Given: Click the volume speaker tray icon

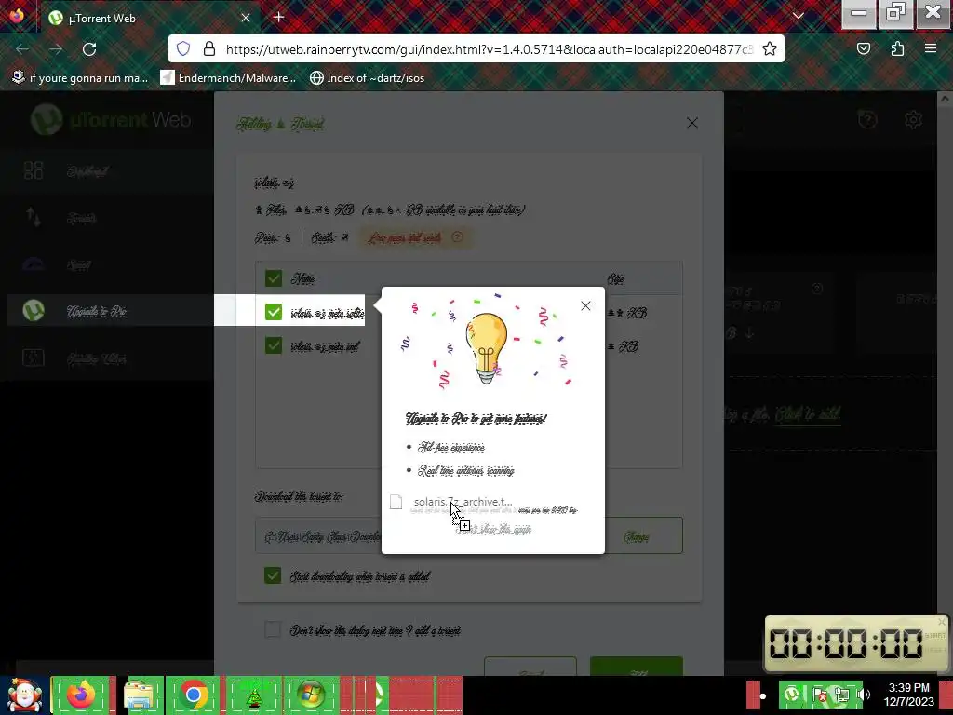Looking at the screenshot, I should [x=863, y=694].
